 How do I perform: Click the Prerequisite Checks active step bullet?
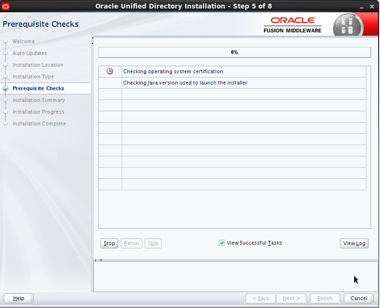pyautogui.click(x=5, y=88)
